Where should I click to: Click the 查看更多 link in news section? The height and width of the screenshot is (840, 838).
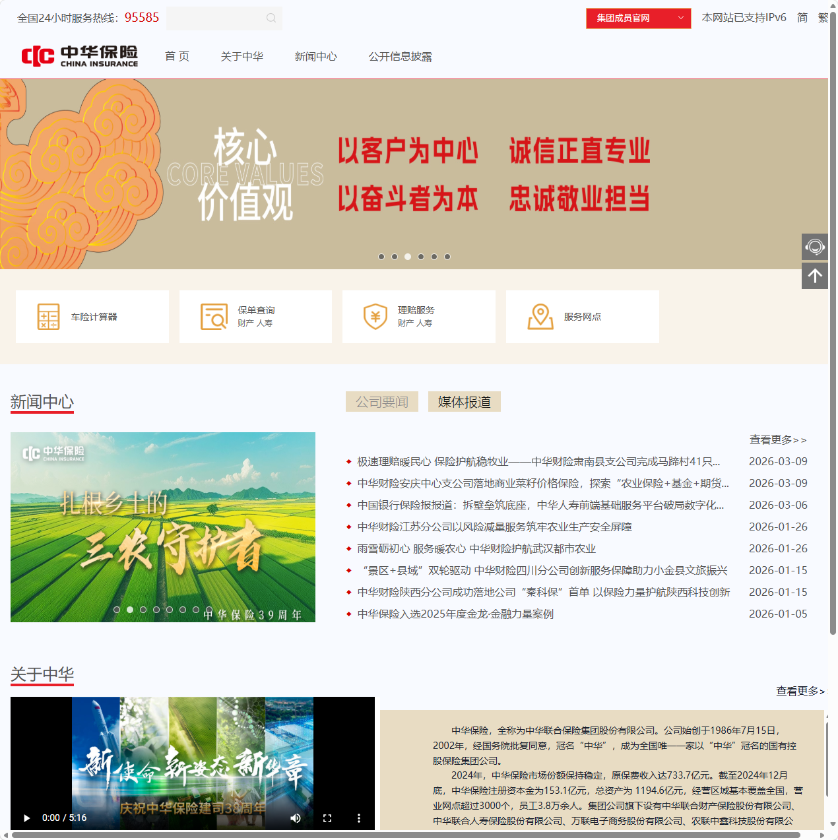pyautogui.click(x=779, y=439)
